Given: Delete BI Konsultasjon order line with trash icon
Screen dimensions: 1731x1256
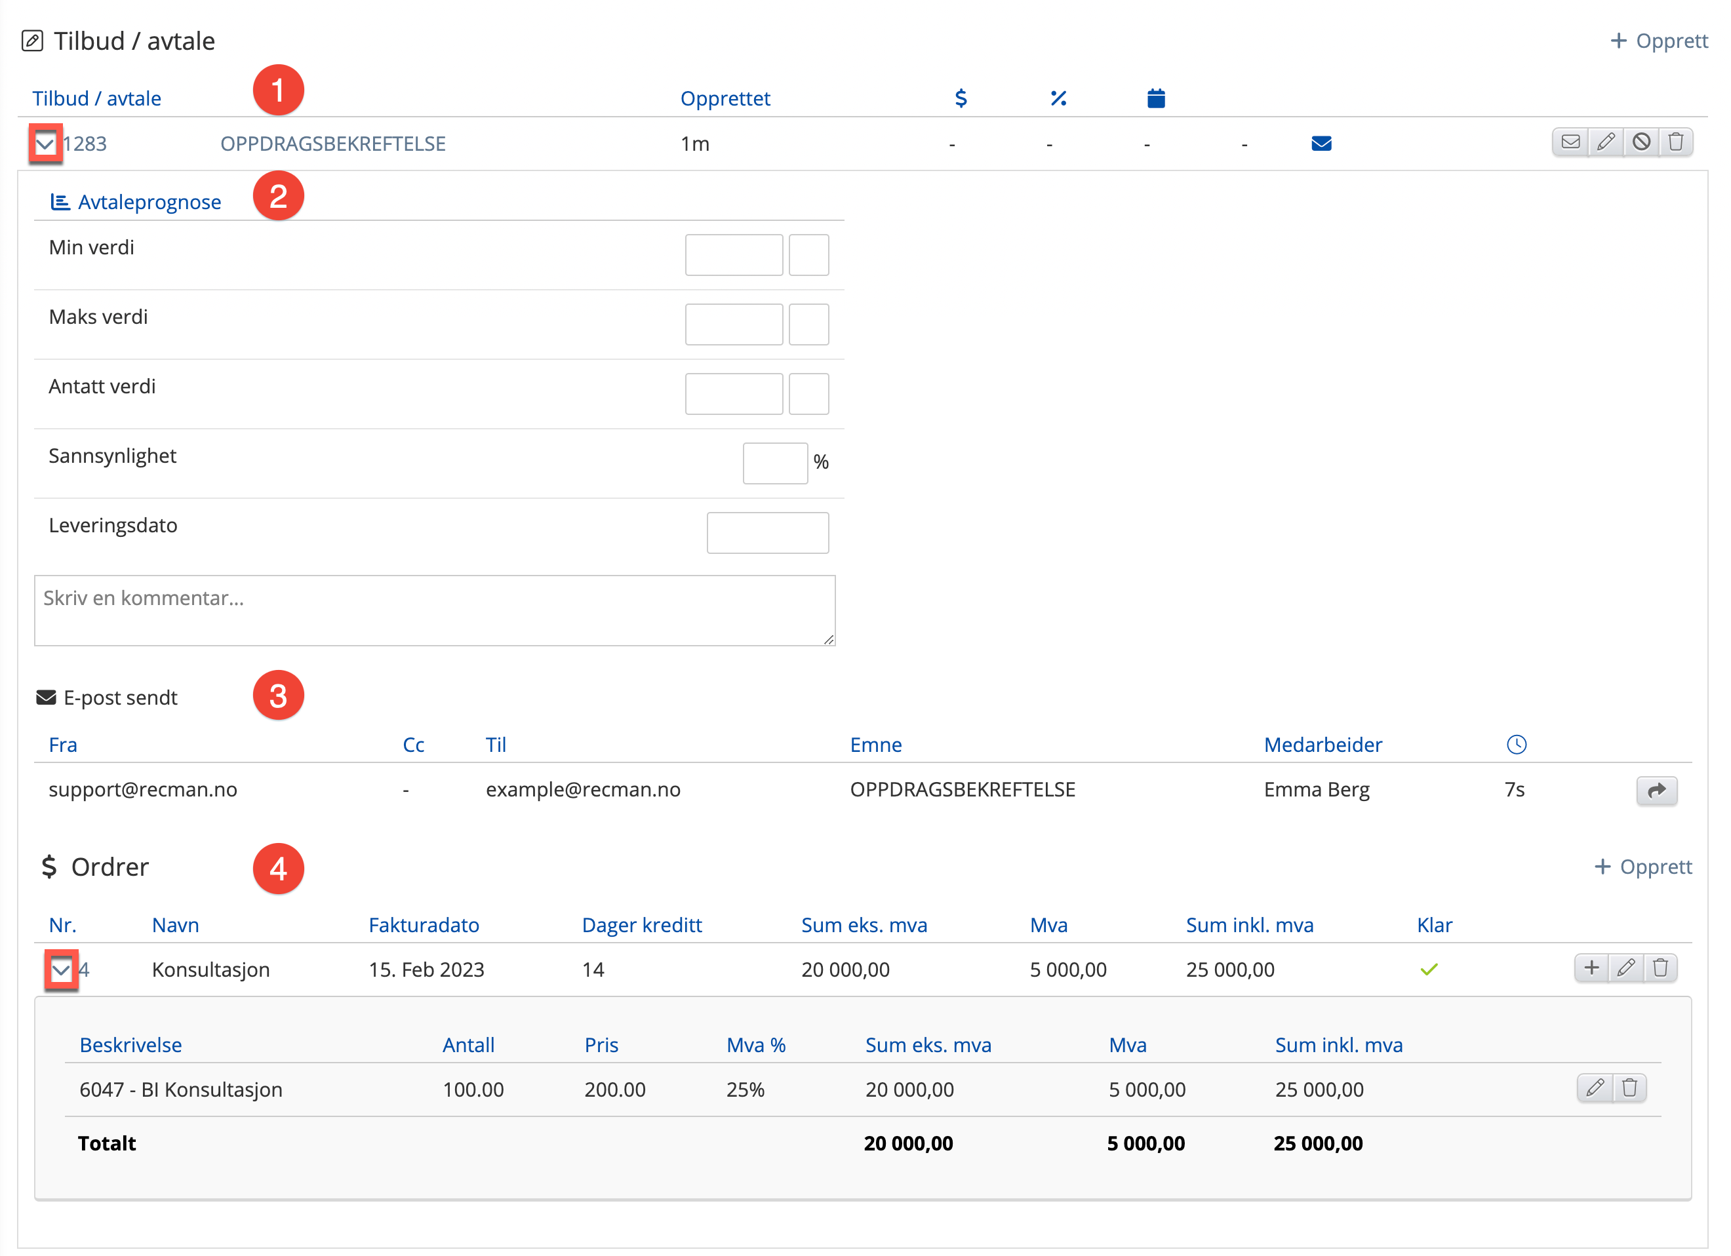Looking at the screenshot, I should click(x=1629, y=1088).
